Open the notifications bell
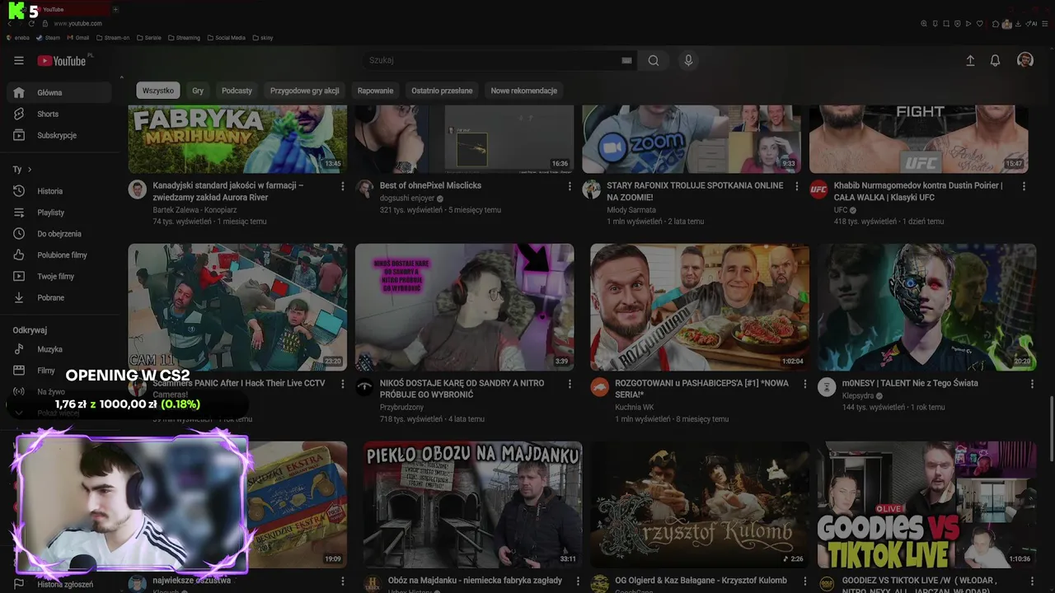 995,60
